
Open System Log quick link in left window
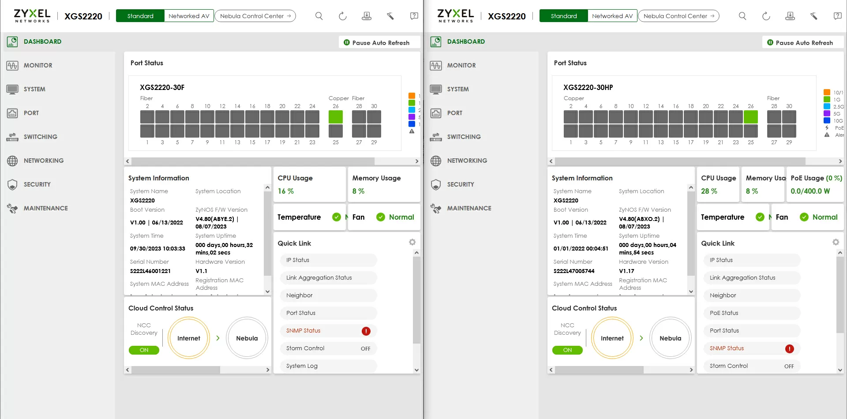click(329, 366)
